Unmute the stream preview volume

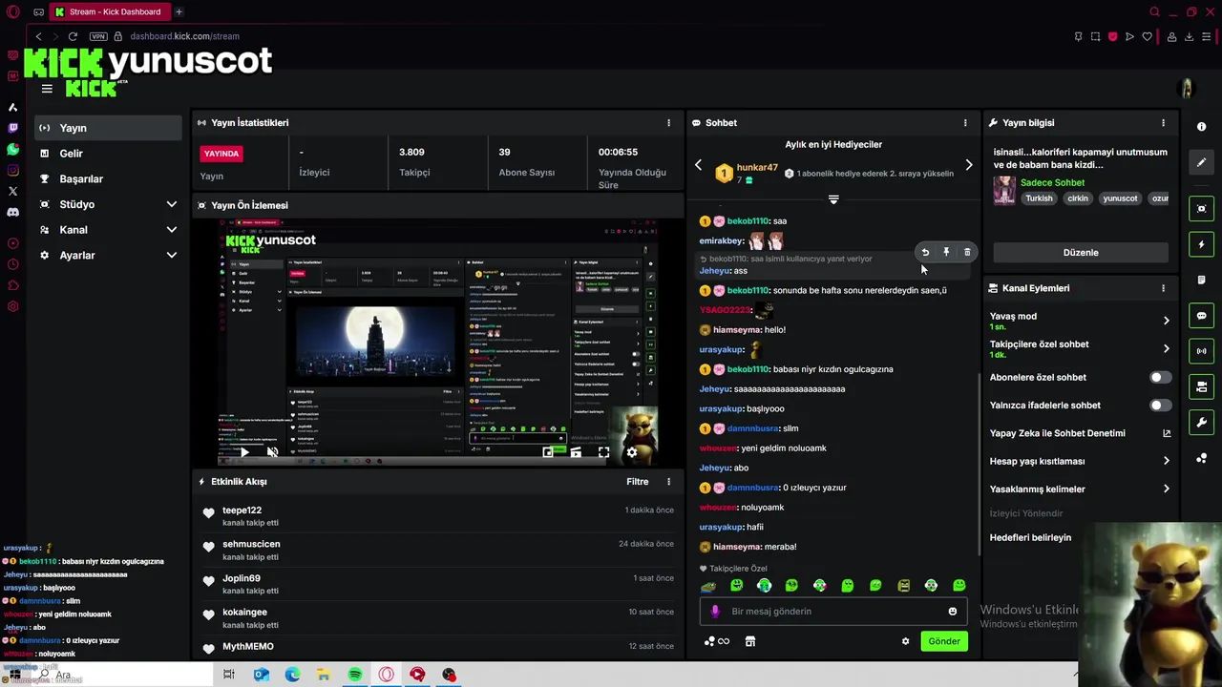click(x=272, y=452)
